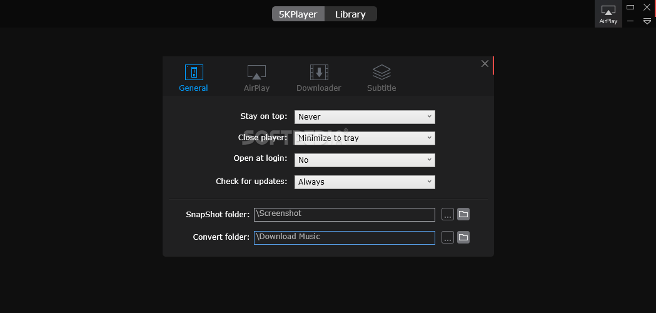Expand the Stay on top dropdown
Viewport: 656px width, 313px height.
(x=365, y=117)
